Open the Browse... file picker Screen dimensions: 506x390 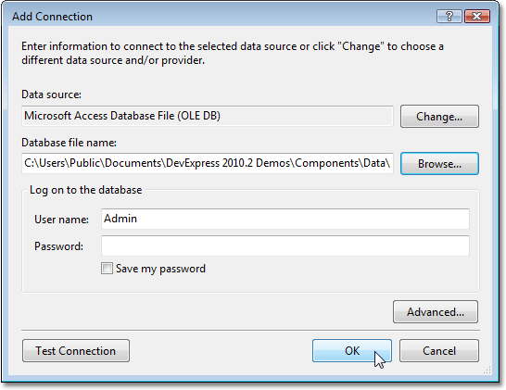(439, 164)
